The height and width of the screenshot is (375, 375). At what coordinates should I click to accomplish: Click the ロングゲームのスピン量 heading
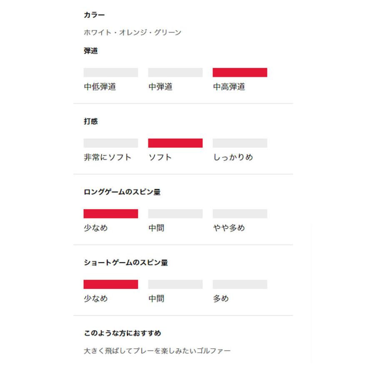point(122,192)
